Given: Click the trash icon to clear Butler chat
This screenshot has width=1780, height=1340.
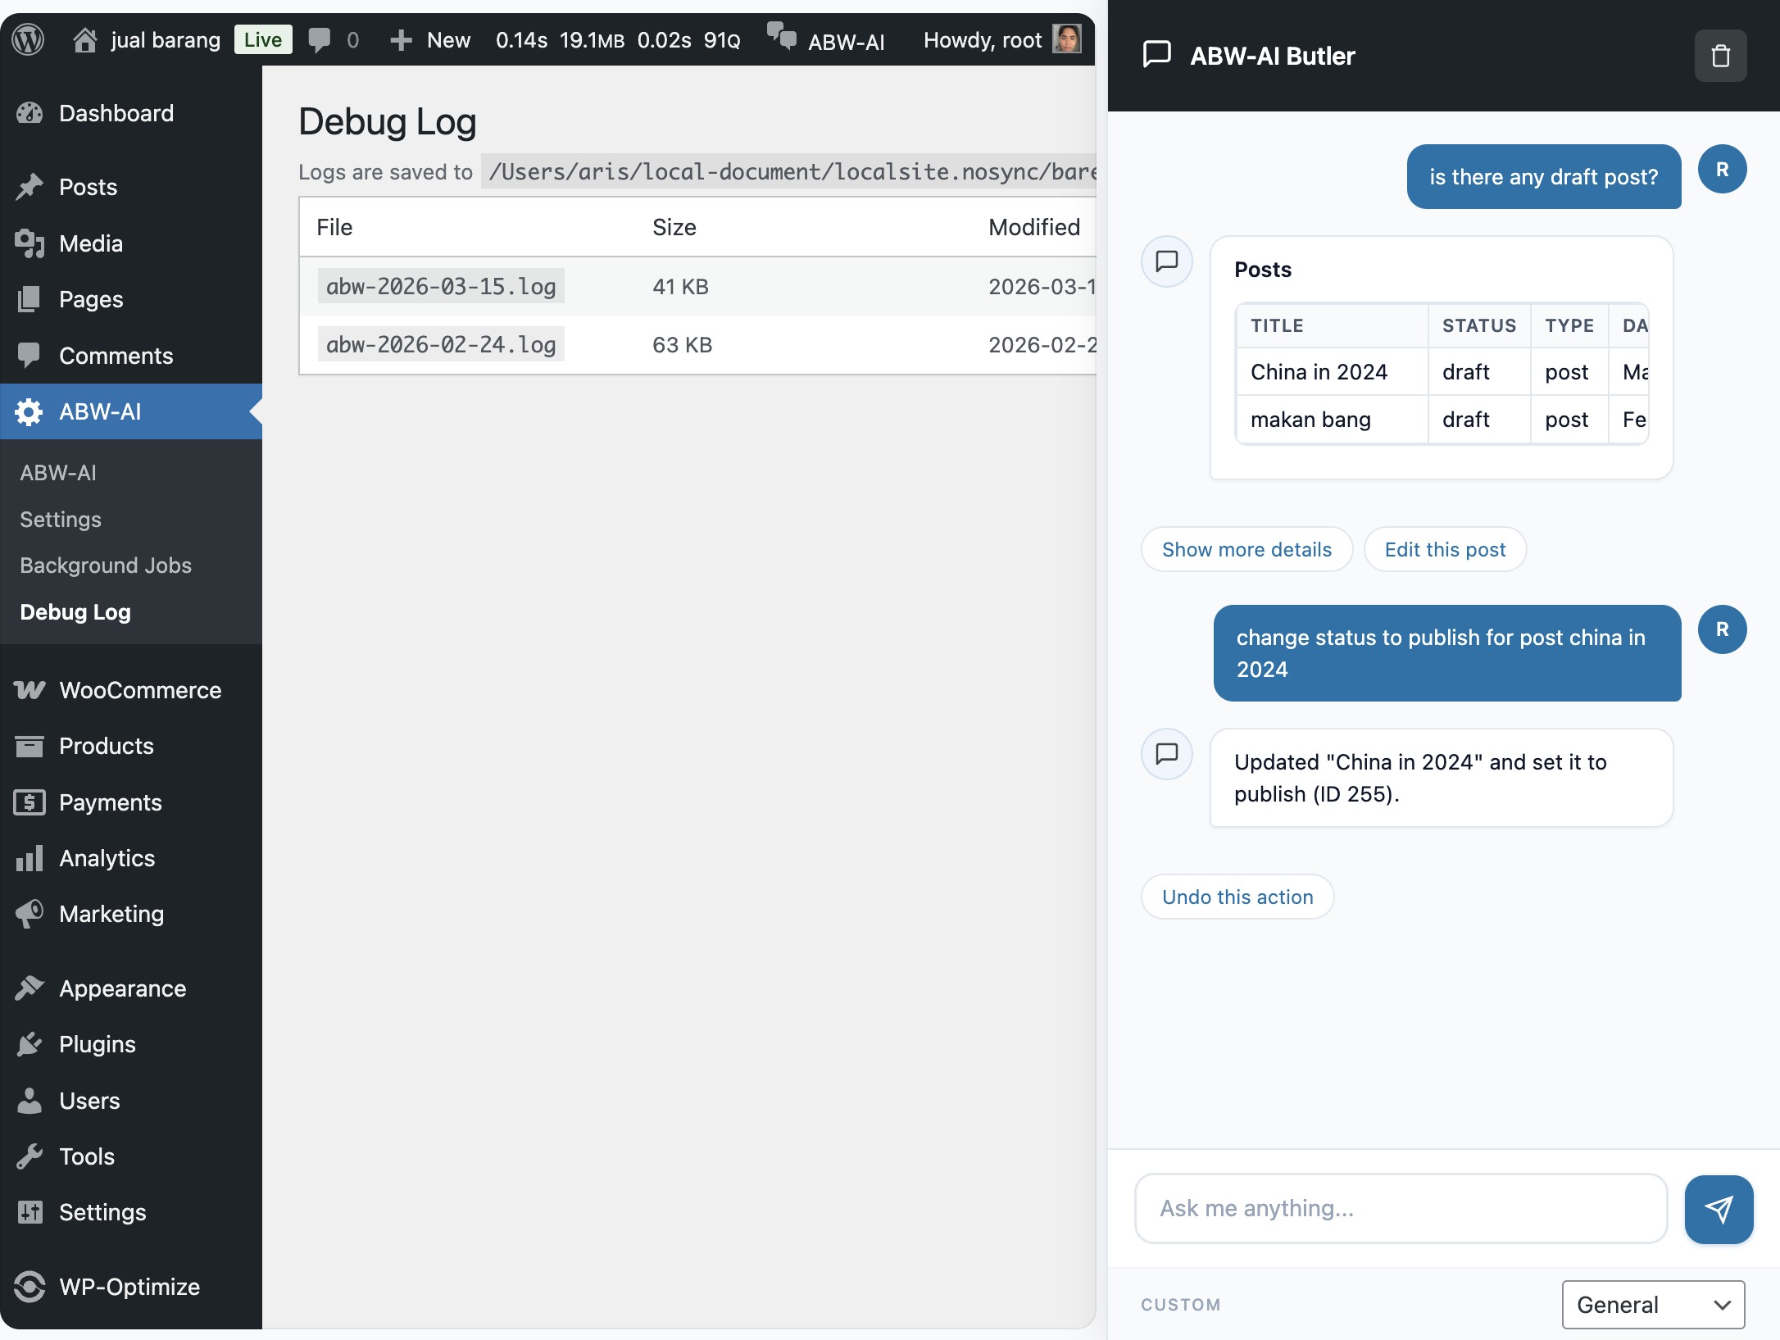Looking at the screenshot, I should click(1720, 56).
